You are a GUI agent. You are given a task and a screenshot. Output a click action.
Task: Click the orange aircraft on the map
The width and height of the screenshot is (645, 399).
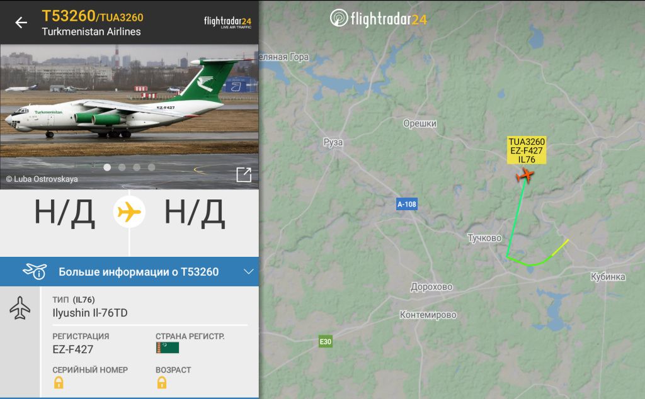[x=525, y=176]
